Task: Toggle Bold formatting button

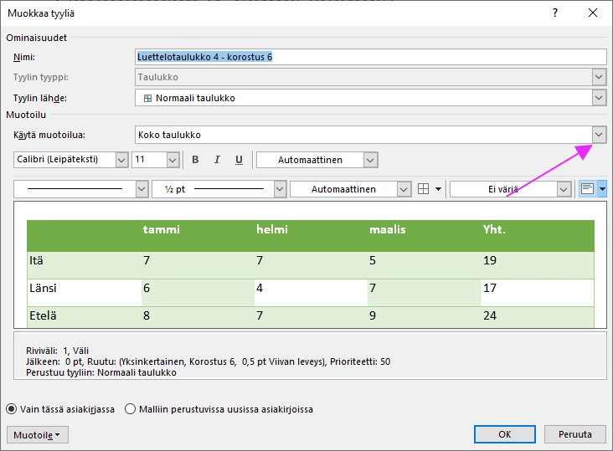Action: point(195,160)
